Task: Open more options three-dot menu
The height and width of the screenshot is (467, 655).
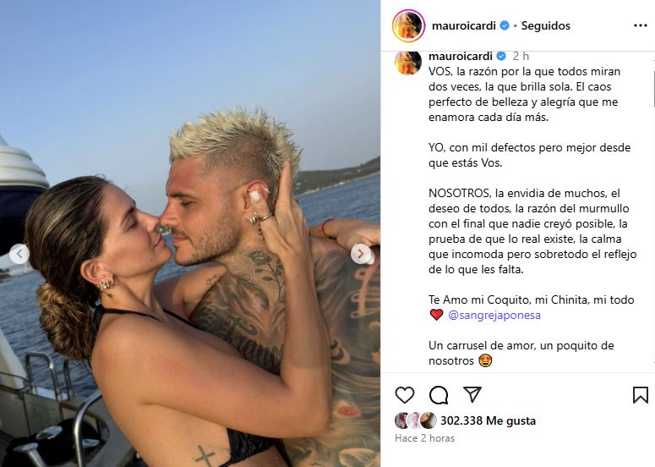Action: (x=641, y=25)
